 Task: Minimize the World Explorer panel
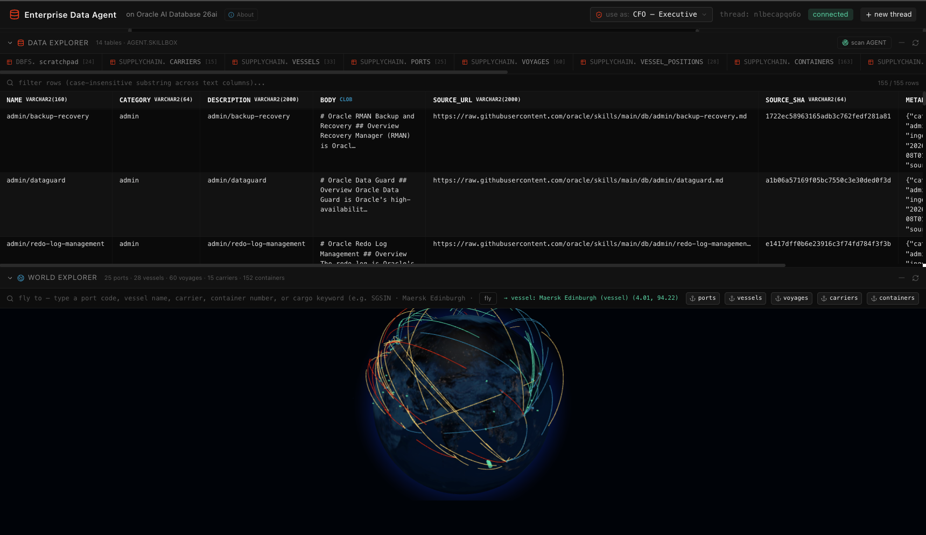pos(901,278)
